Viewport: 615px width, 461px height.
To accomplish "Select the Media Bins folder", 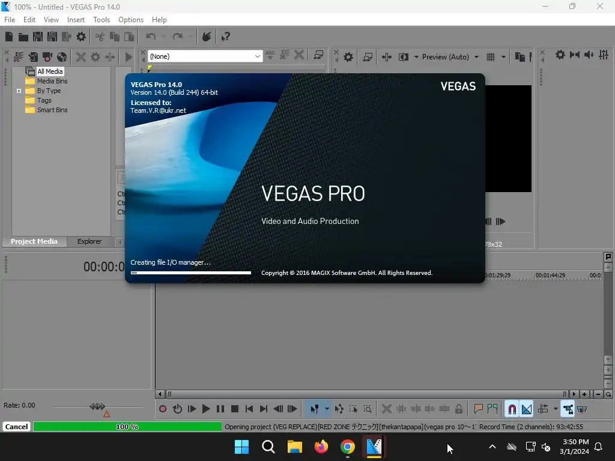I will pos(52,81).
